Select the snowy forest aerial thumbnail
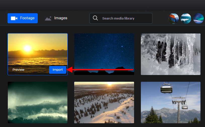This screenshot has height=127, width=205. click(x=104, y=102)
